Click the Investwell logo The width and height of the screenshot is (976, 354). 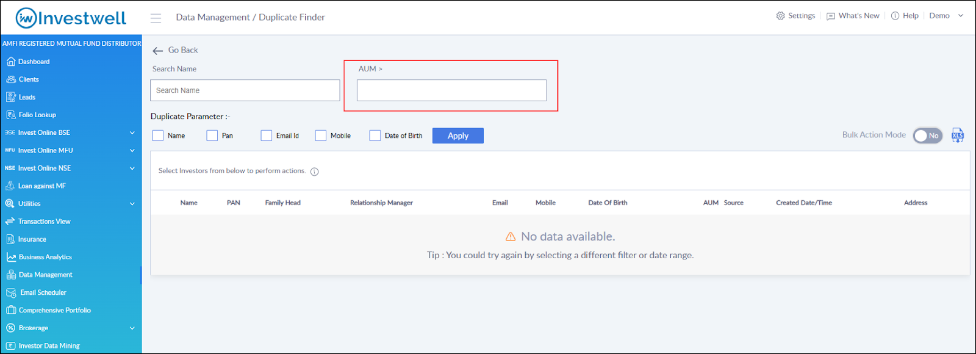[x=71, y=18]
